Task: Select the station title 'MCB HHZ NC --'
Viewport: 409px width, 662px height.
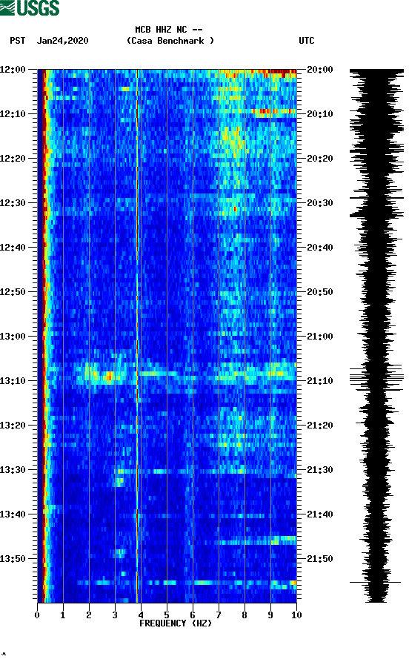Action: [x=169, y=30]
